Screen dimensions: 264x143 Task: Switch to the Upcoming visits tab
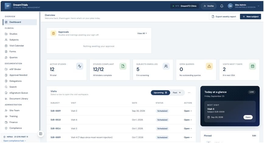coord(160,92)
